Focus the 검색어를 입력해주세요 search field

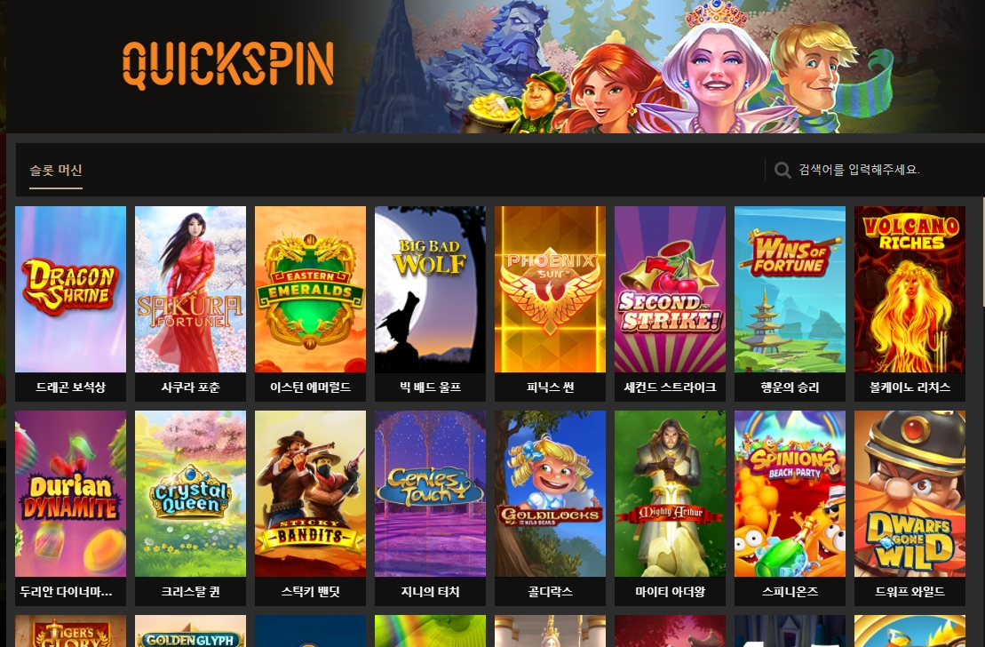coord(873,170)
